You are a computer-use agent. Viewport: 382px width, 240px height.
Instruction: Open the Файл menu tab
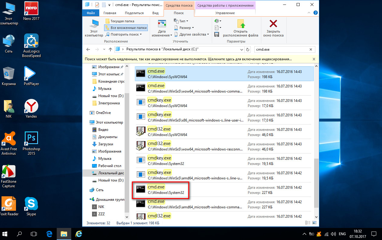pyautogui.click(x=91, y=13)
